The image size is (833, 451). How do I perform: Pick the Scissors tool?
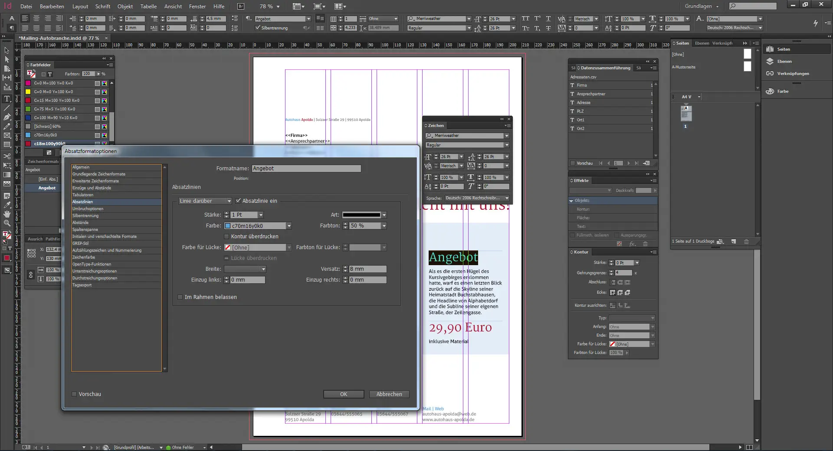(7, 156)
